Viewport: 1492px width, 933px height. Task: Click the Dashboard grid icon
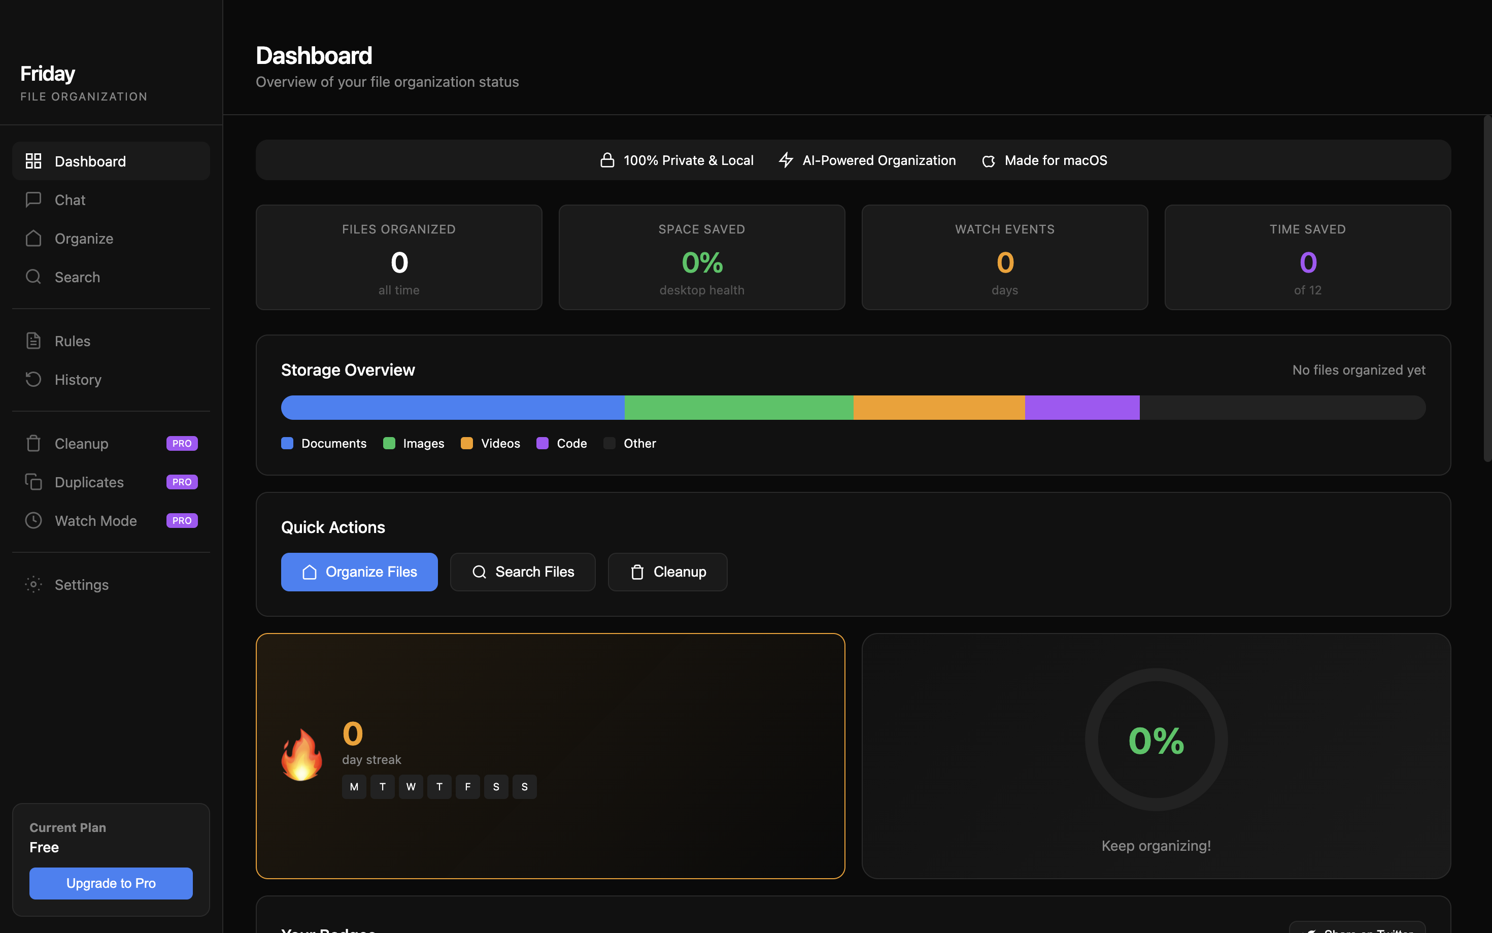pos(33,160)
